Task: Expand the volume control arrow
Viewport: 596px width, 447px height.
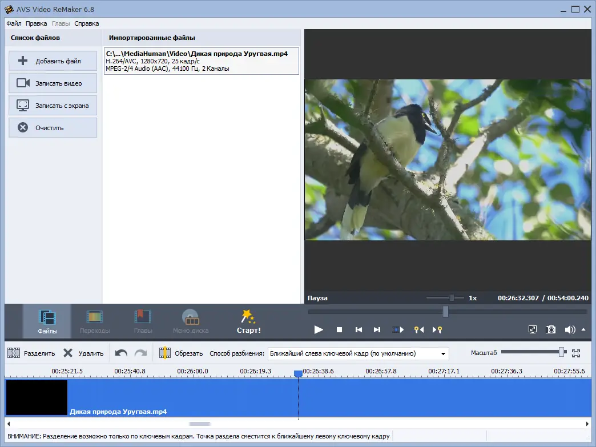Action: tap(583, 329)
